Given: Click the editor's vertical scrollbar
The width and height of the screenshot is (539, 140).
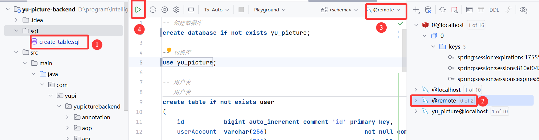Looking at the screenshot, I should [x=404, y=51].
